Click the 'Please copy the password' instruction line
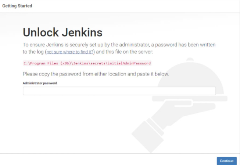 pos(96,74)
